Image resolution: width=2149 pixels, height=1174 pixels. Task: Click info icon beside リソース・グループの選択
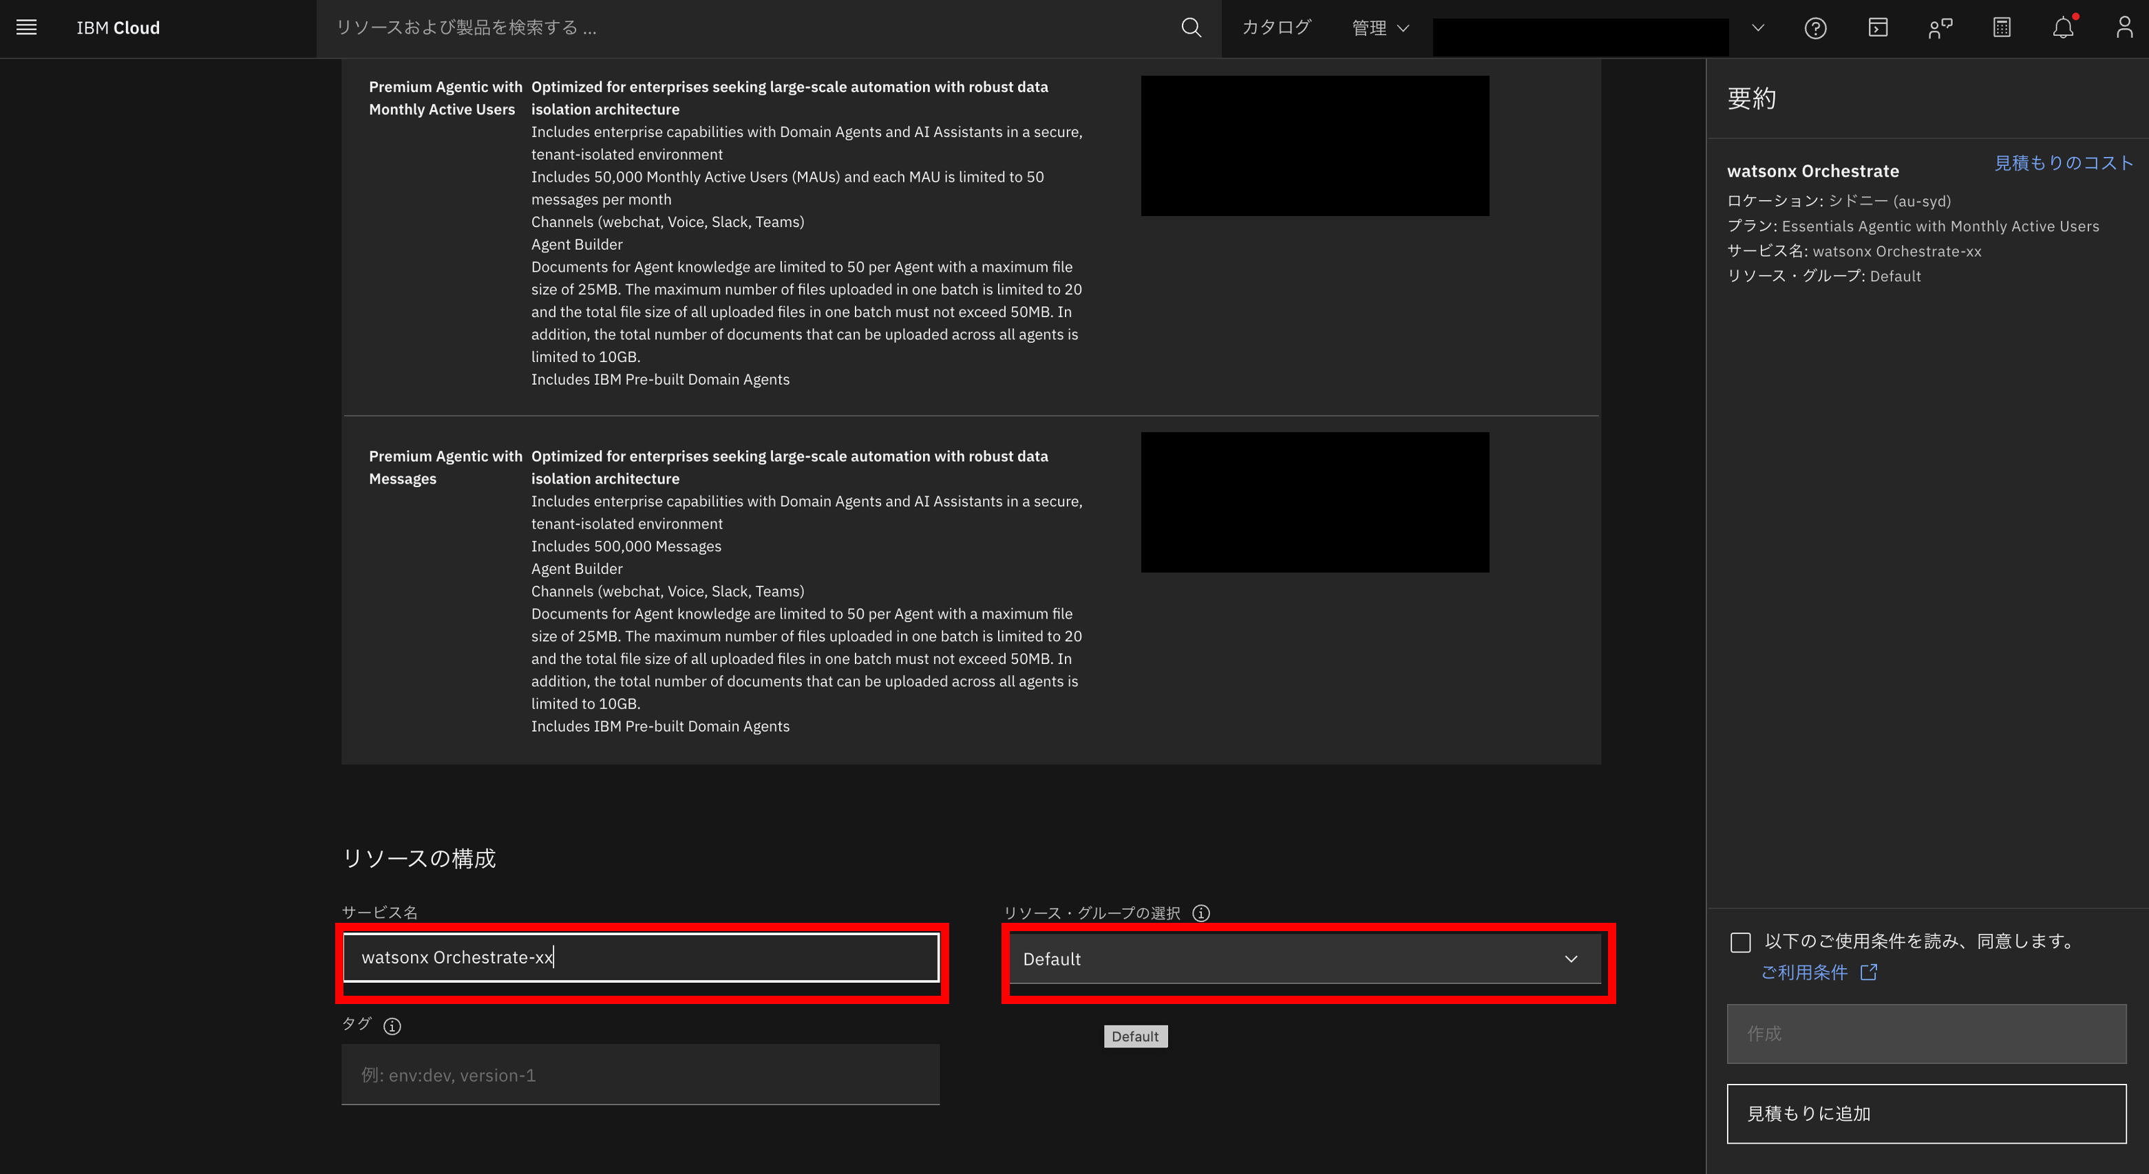[x=1201, y=913]
